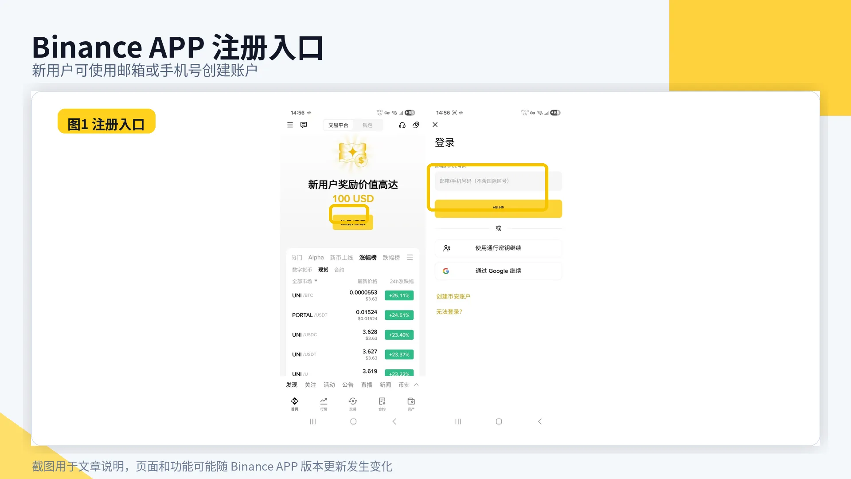Tap Android home button on login phone
The height and width of the screenshot is (479, 851).
[499, 421]
